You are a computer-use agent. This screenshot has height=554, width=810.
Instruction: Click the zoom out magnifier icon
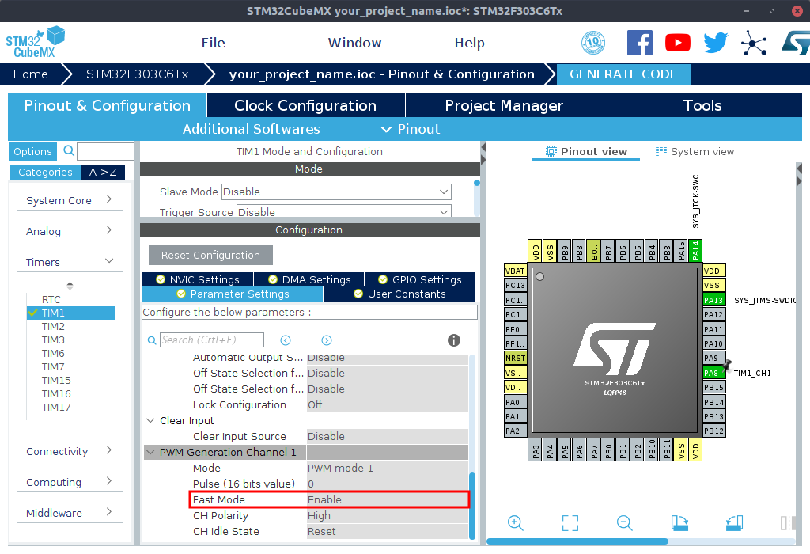[x=624, y=522]
